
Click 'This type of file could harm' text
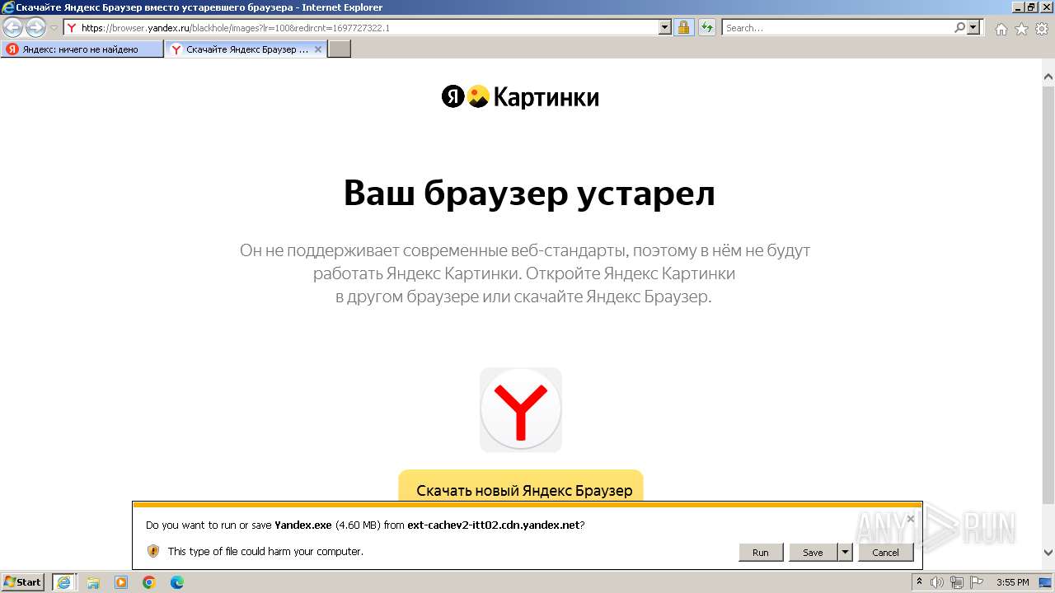coord(265,551)
